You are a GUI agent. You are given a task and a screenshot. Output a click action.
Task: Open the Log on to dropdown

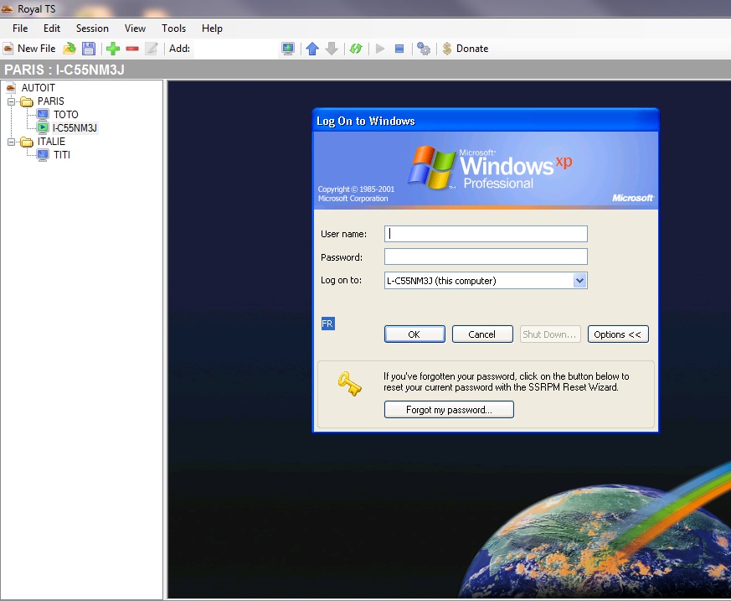580,281
